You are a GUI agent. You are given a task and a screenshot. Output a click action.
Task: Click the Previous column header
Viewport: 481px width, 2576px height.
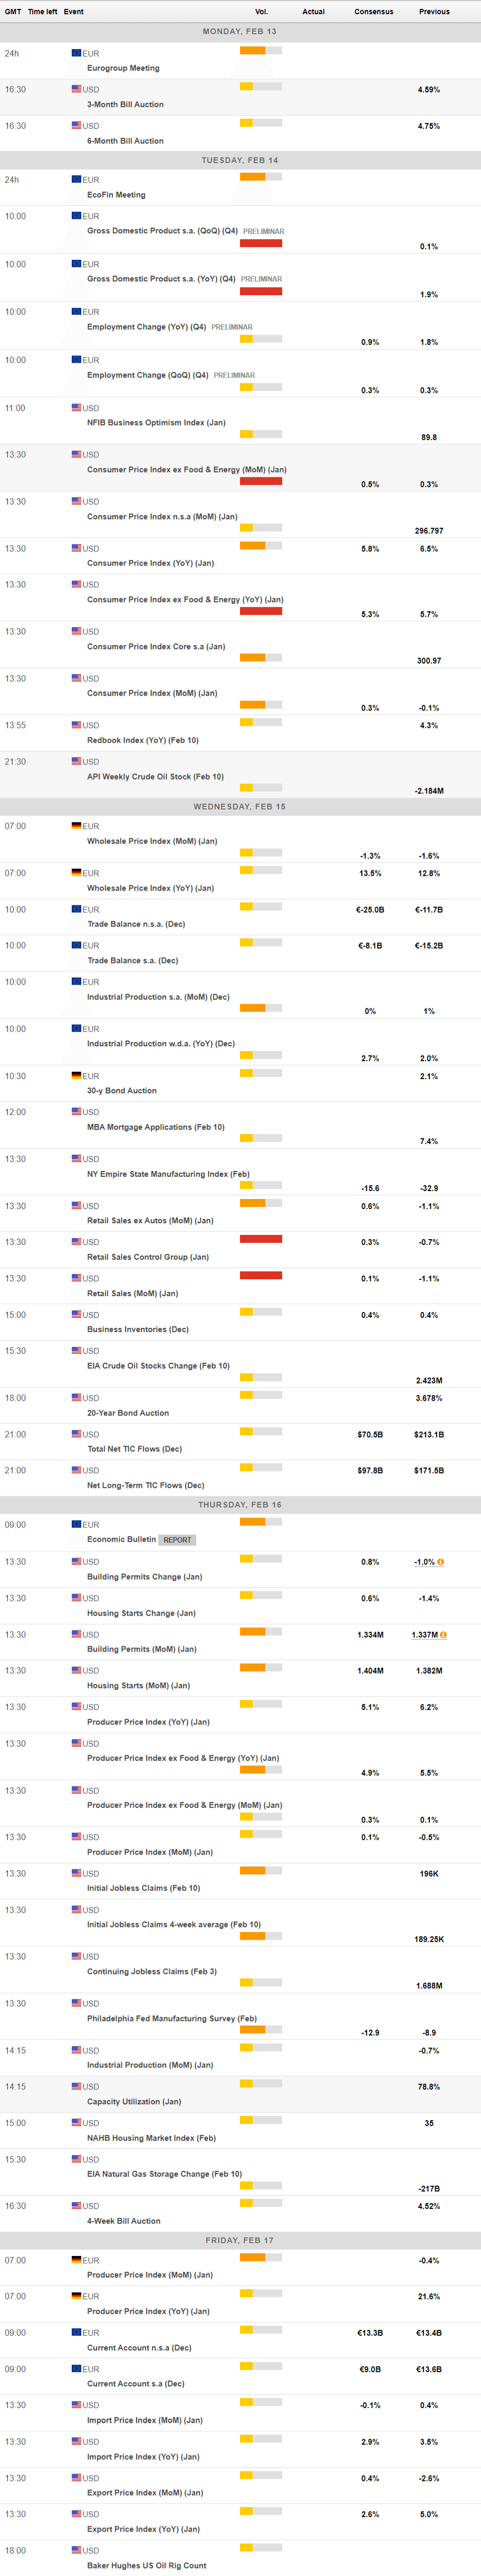[x=434, y=12]
